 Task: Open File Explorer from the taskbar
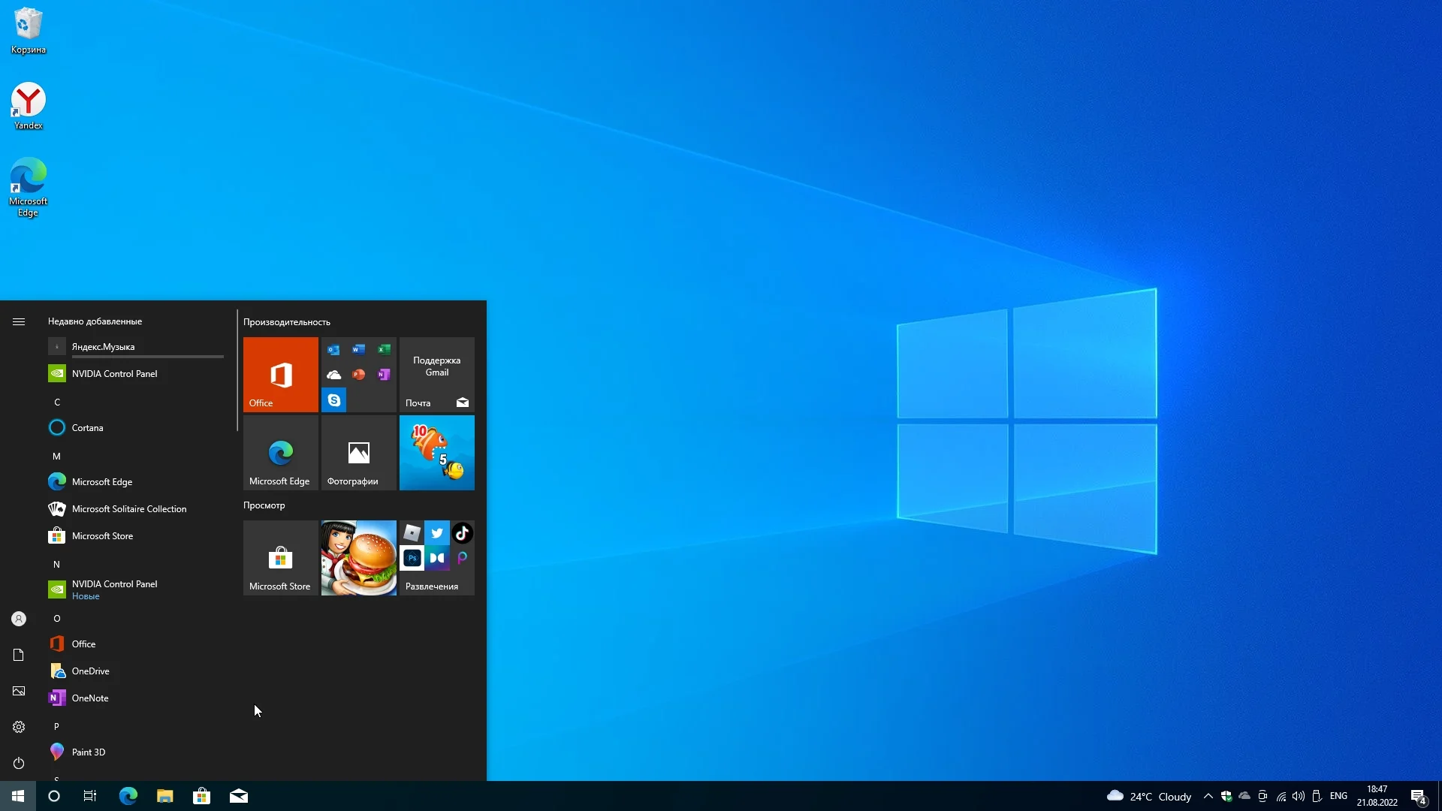(x=164, y=796)
